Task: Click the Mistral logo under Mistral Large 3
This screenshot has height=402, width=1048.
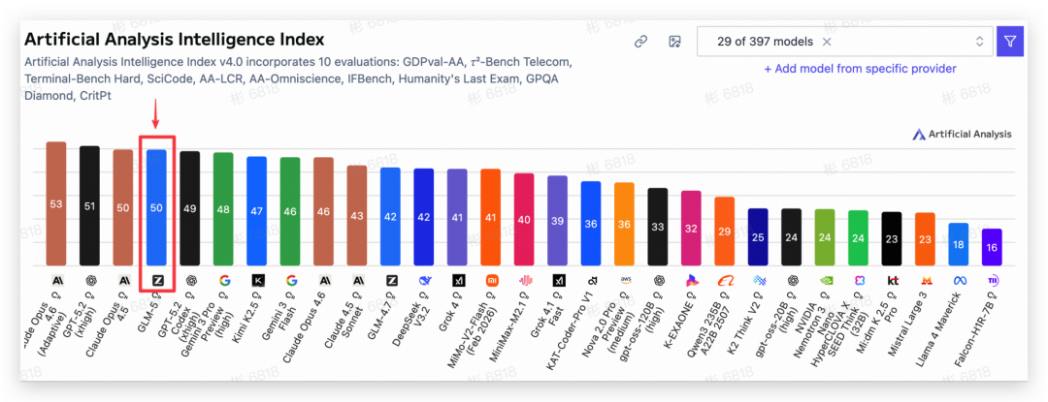Action: pyautogui.click(x=926, y=280)
